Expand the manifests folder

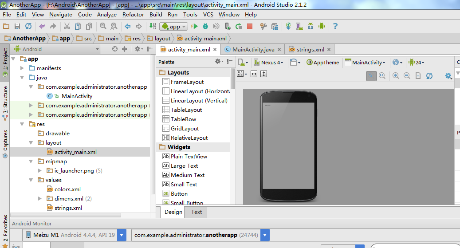(22, 68)
